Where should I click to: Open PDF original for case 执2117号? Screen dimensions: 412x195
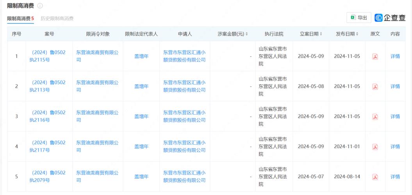[x=375, y=147]
